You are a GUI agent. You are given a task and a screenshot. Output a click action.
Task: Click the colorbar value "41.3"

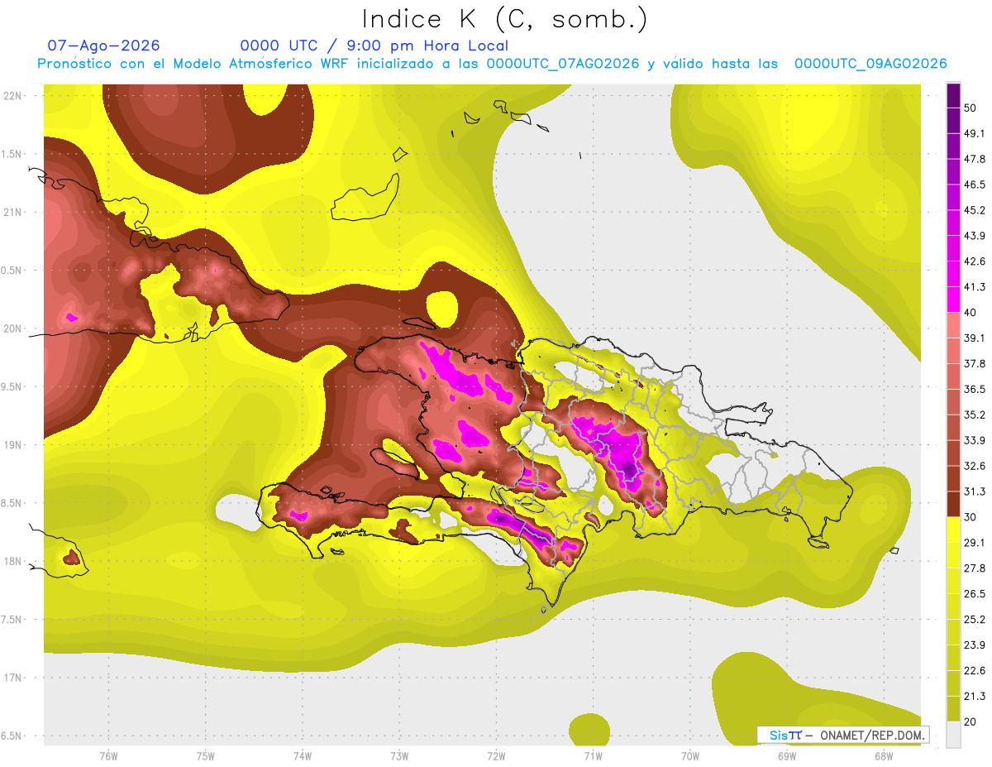974,287
